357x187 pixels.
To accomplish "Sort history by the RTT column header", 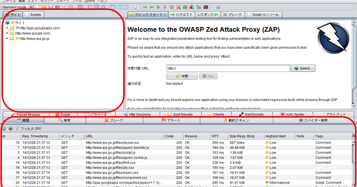I will (x=219, y=136).
